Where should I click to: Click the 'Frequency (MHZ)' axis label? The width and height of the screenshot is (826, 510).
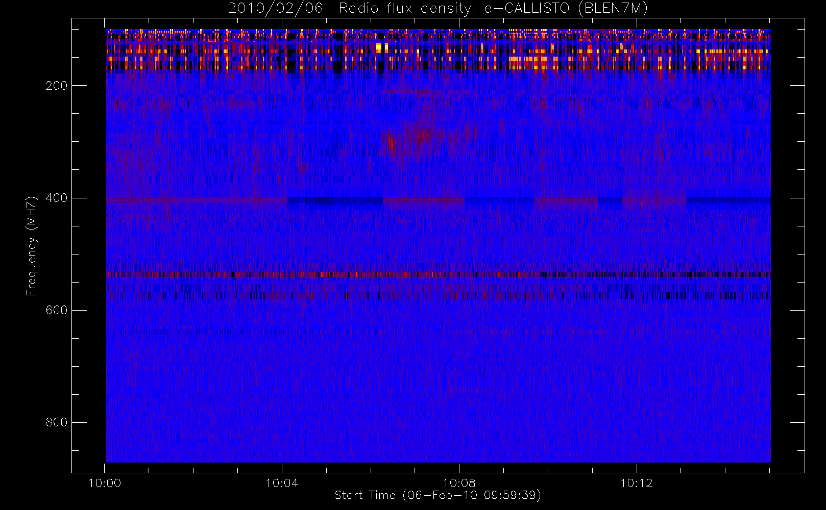(32, 246)
